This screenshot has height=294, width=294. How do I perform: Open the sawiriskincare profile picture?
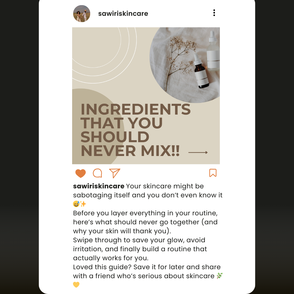coord(82,14)
